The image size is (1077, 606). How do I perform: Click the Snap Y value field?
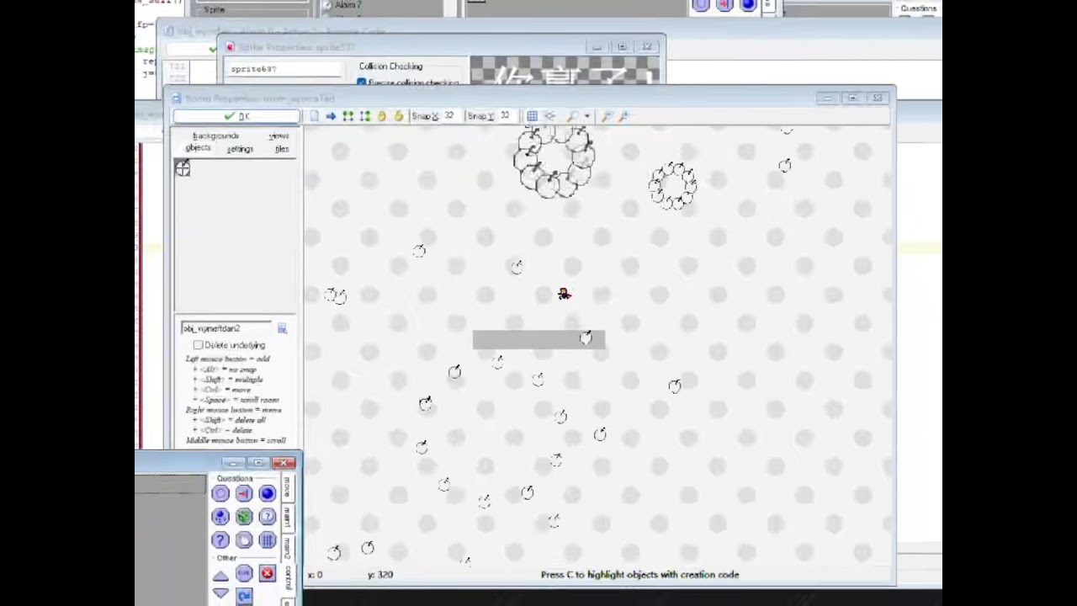(x=506, y=116)
